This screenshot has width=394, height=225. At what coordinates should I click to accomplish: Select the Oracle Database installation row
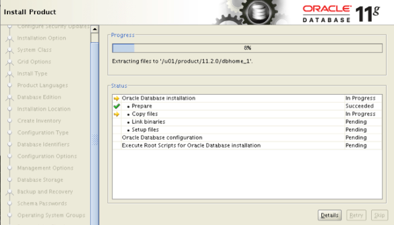coord(247,98)
